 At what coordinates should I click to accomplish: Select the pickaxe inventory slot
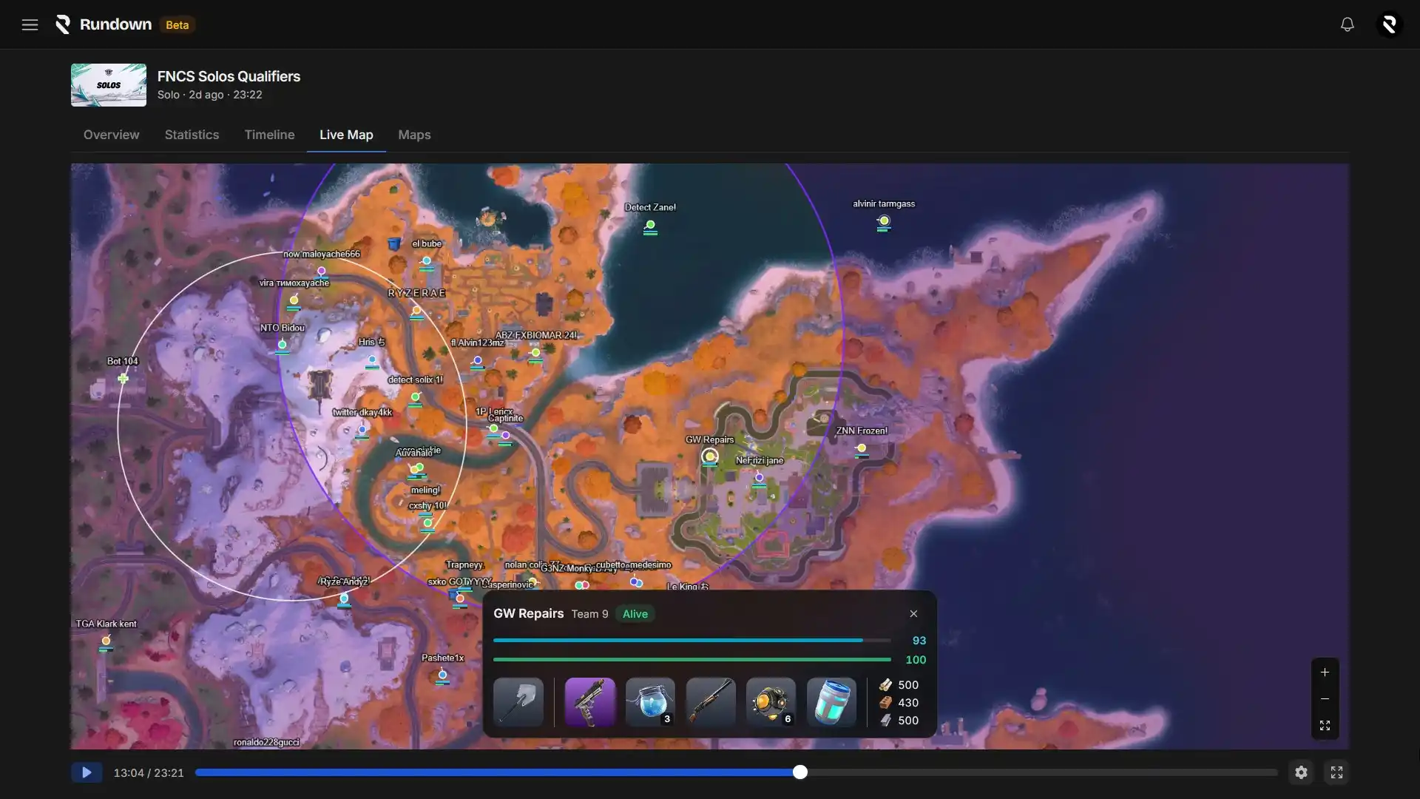pos(518,701)
